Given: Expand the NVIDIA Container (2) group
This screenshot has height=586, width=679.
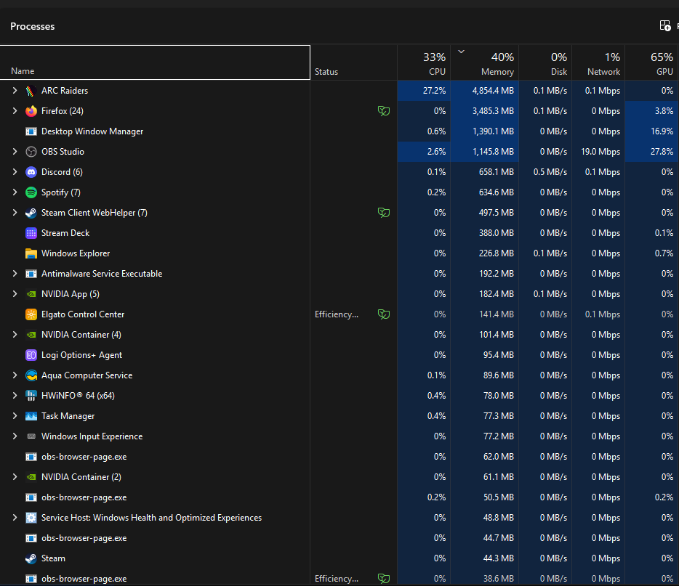Looking at the screenshot, I should point(15,477).
